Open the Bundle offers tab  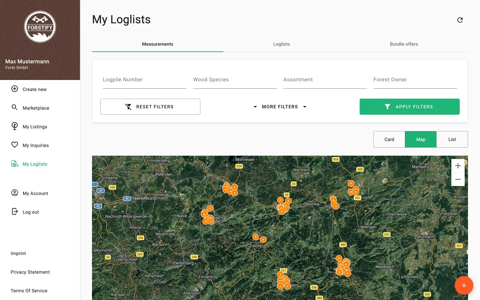coord(404,44)
